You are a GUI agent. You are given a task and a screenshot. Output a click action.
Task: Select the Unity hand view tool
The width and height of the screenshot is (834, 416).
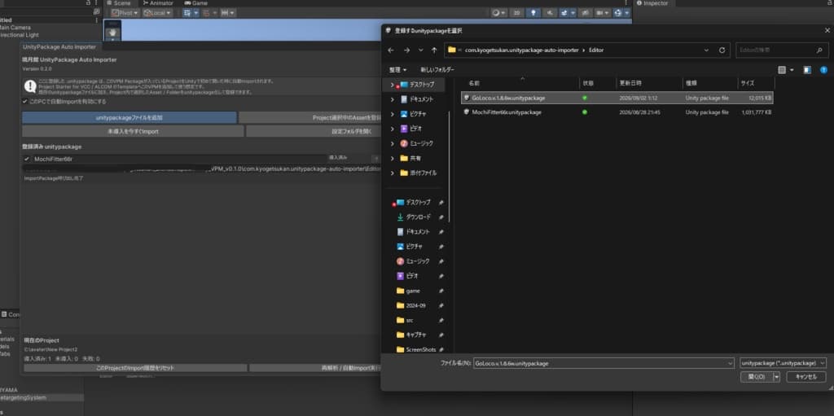[112, 33]
